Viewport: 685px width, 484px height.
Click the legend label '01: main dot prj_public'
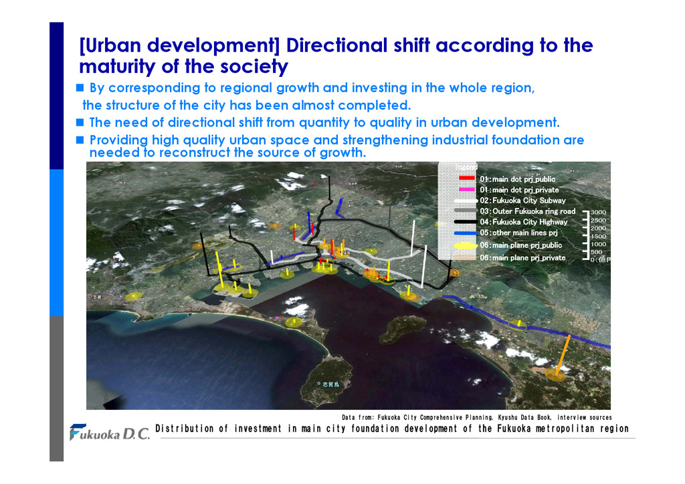coord(518,179)
